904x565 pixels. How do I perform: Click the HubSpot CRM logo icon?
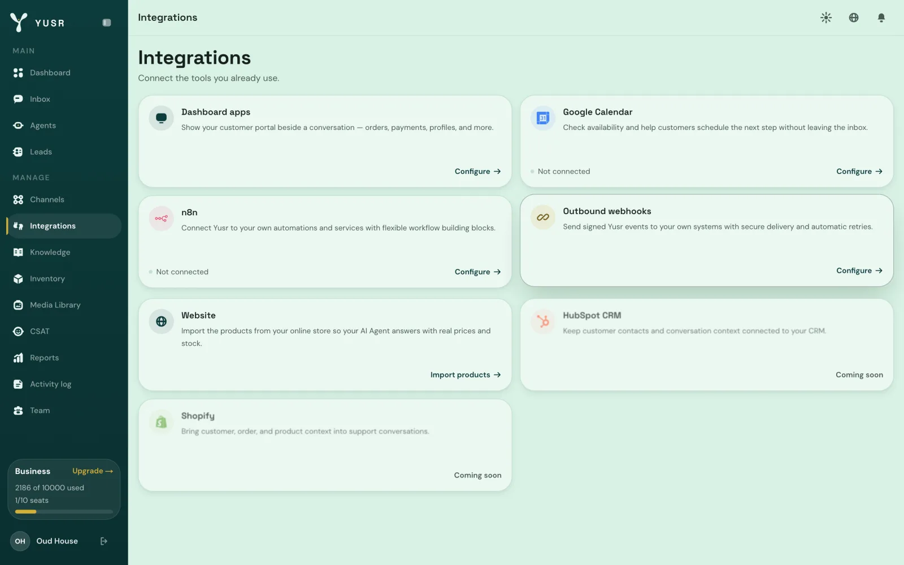543,321
